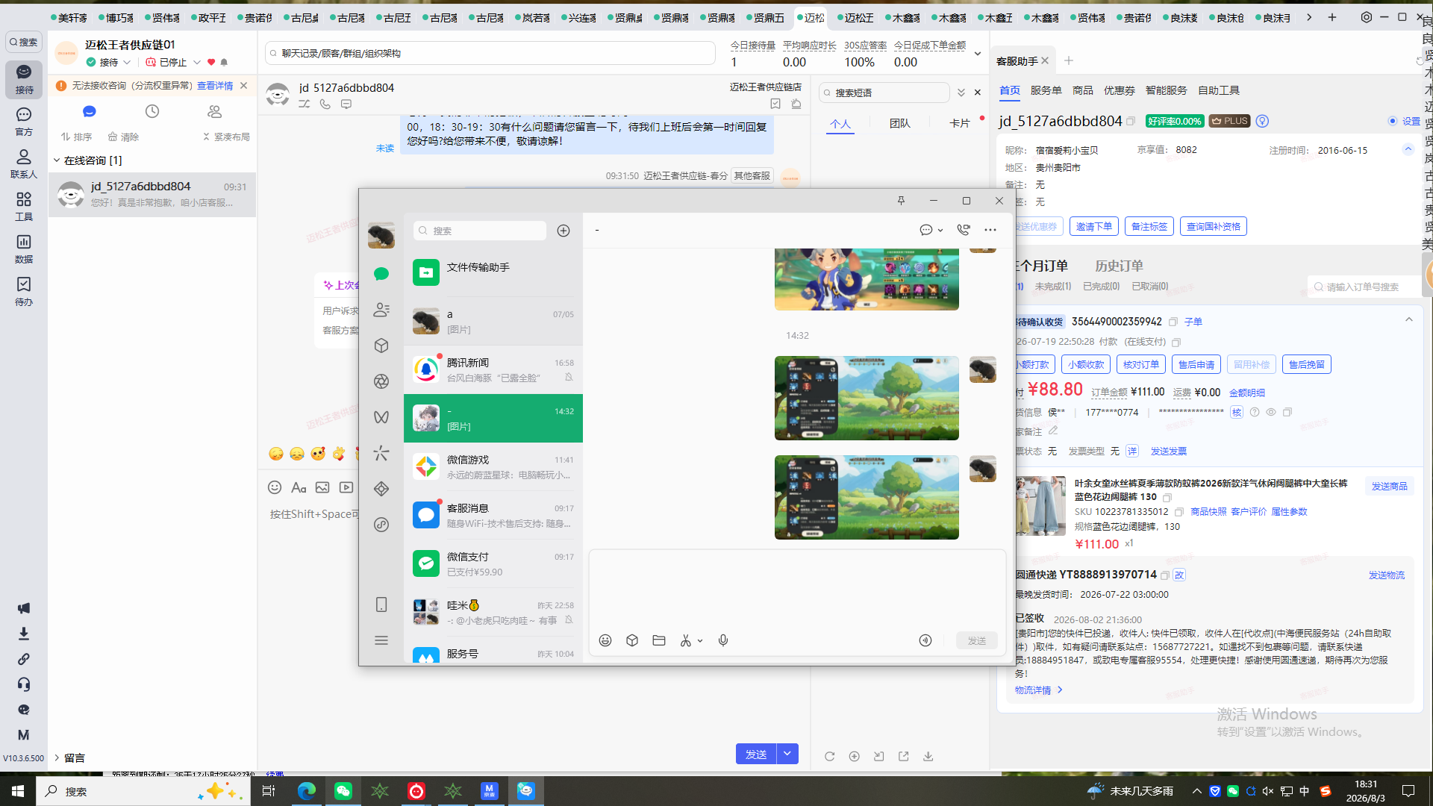Screen dimensions: 1433x806
Task: Open the 腾讯新闻 conversation in WeChat
Action: (493, 369)
